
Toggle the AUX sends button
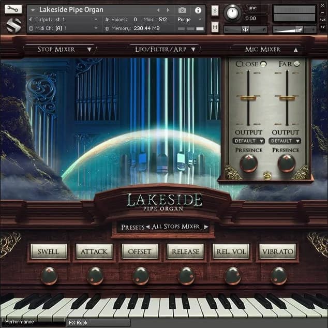click(x=322, y=20)
